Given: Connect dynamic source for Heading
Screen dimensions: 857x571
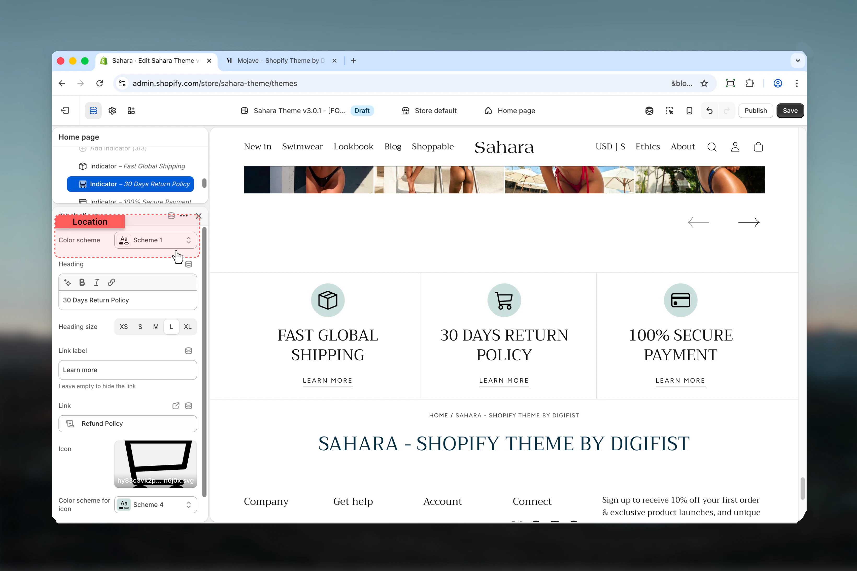Looking at the screenshot, I should (189, 264).
